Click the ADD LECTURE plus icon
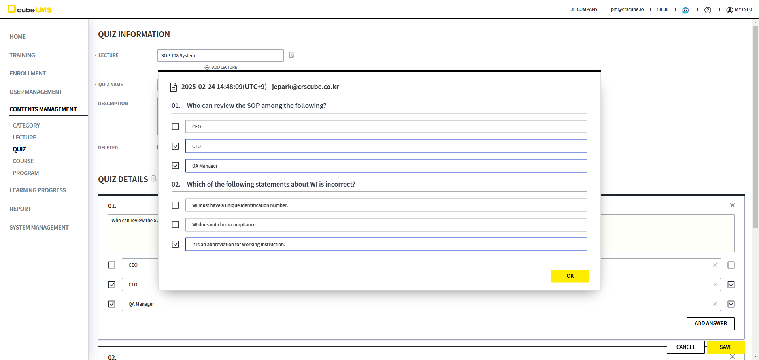Screen dimensions: 759x360 coord(207,67)
